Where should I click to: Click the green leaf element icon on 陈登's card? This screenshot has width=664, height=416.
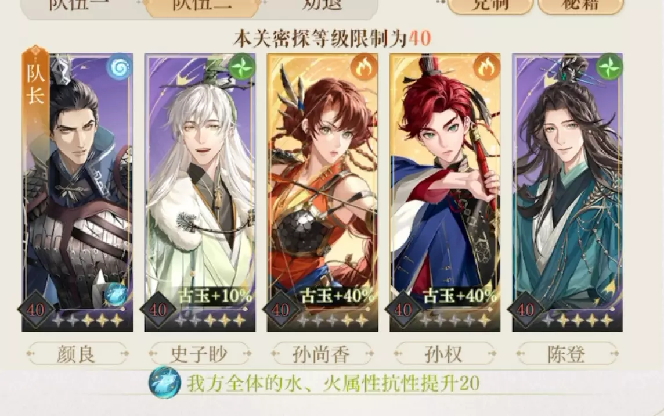(609, 67)
